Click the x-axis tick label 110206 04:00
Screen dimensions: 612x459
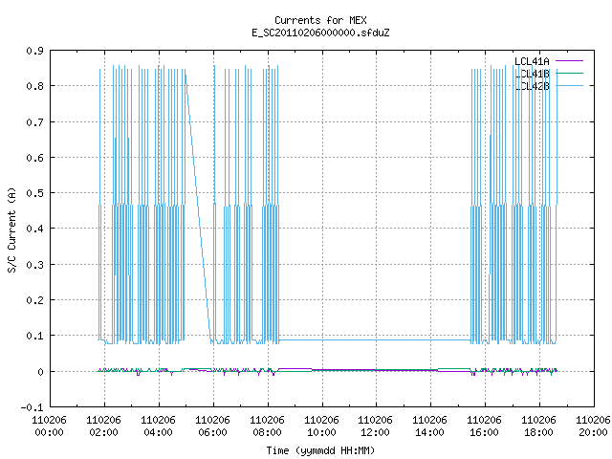click(158, 426)
